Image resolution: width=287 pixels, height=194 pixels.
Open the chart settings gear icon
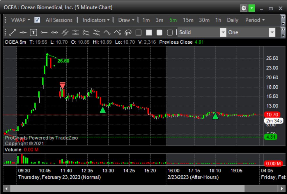point(243,8)
